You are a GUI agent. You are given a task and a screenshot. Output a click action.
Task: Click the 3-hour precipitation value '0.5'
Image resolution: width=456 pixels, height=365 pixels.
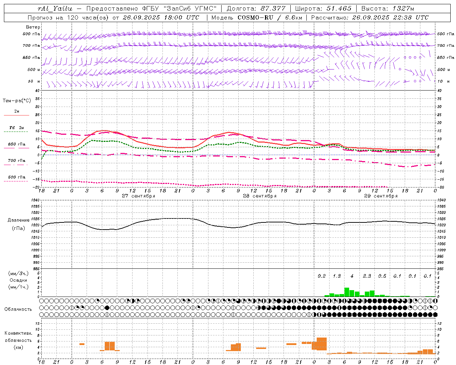382,276
